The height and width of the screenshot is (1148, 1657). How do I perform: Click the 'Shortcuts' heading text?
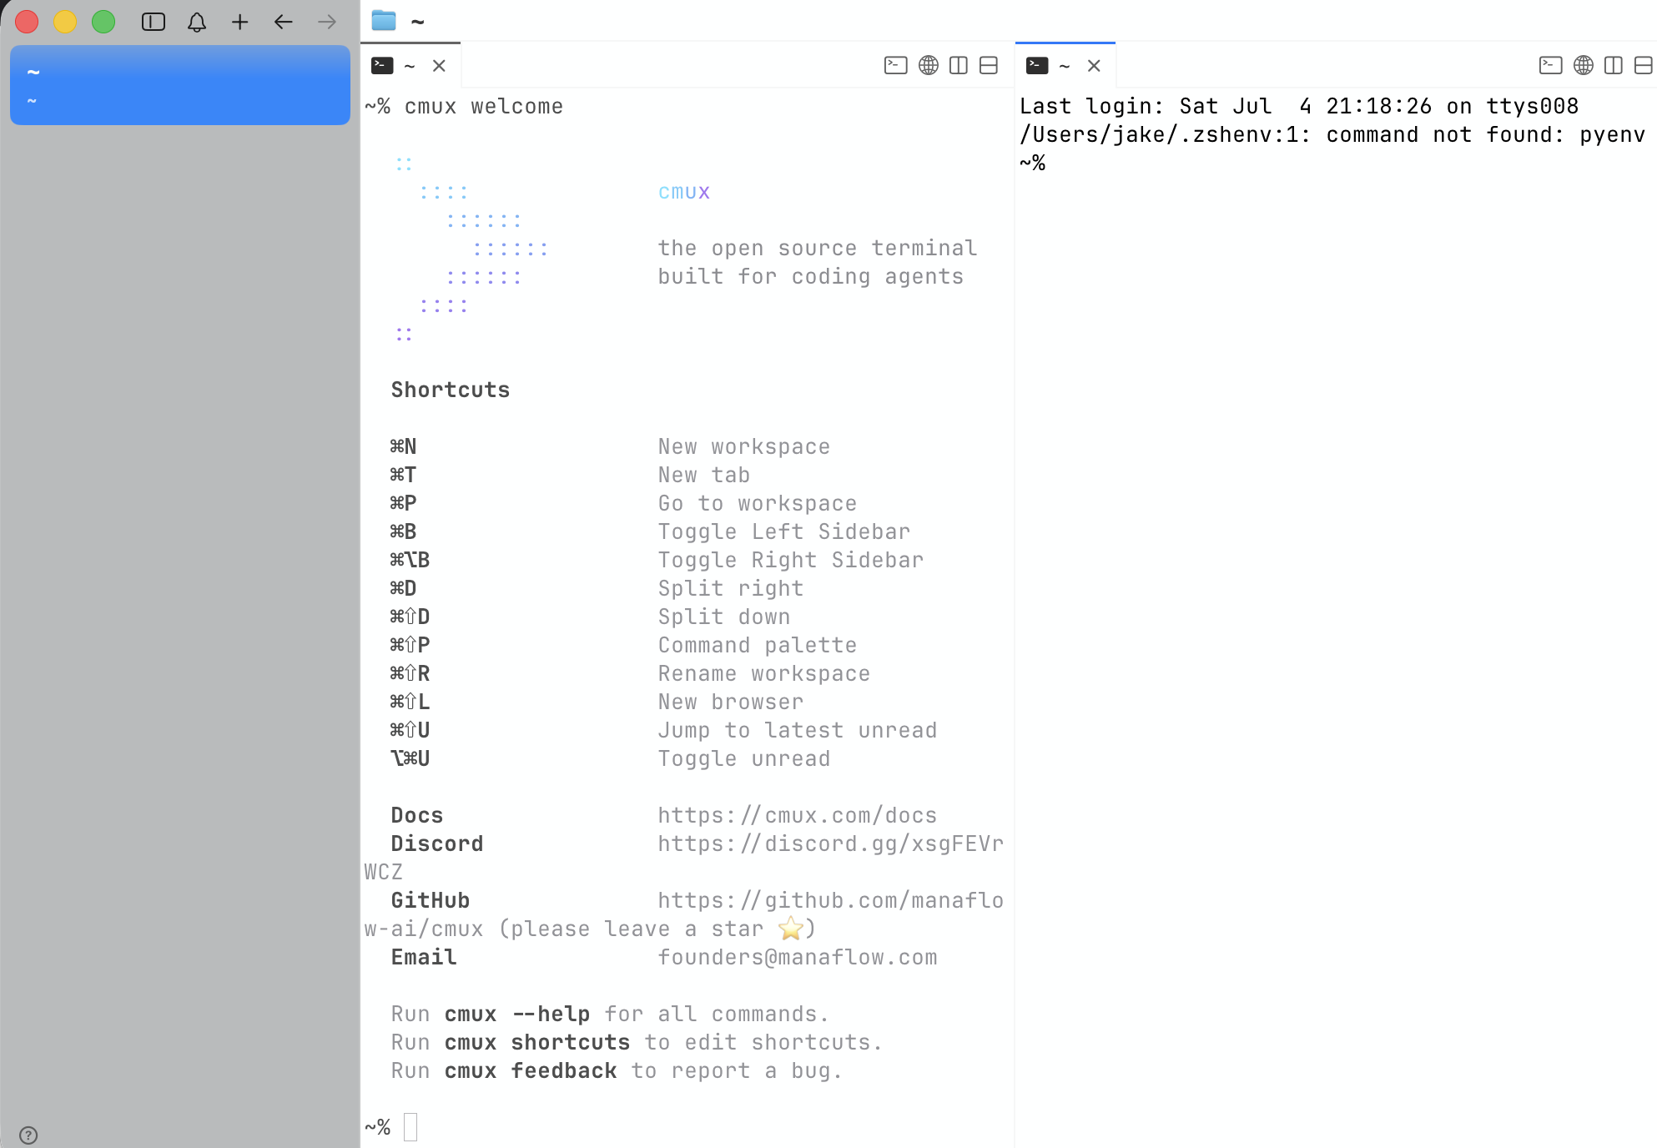(x=451, y=390)
